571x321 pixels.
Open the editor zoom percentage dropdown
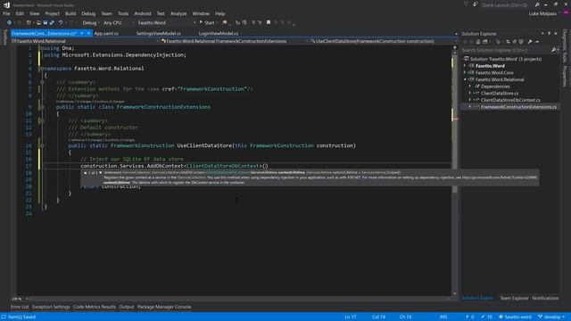pos(27,299)
